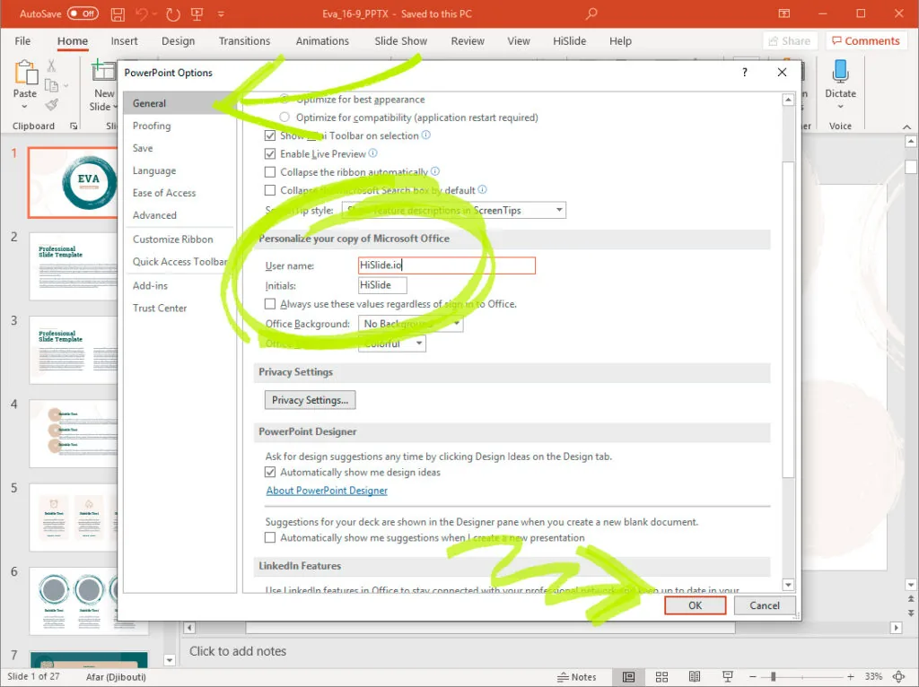This screenshot has height=687, width=919.
Task: Switch to Reading View icon
Action: coord(695,677)
